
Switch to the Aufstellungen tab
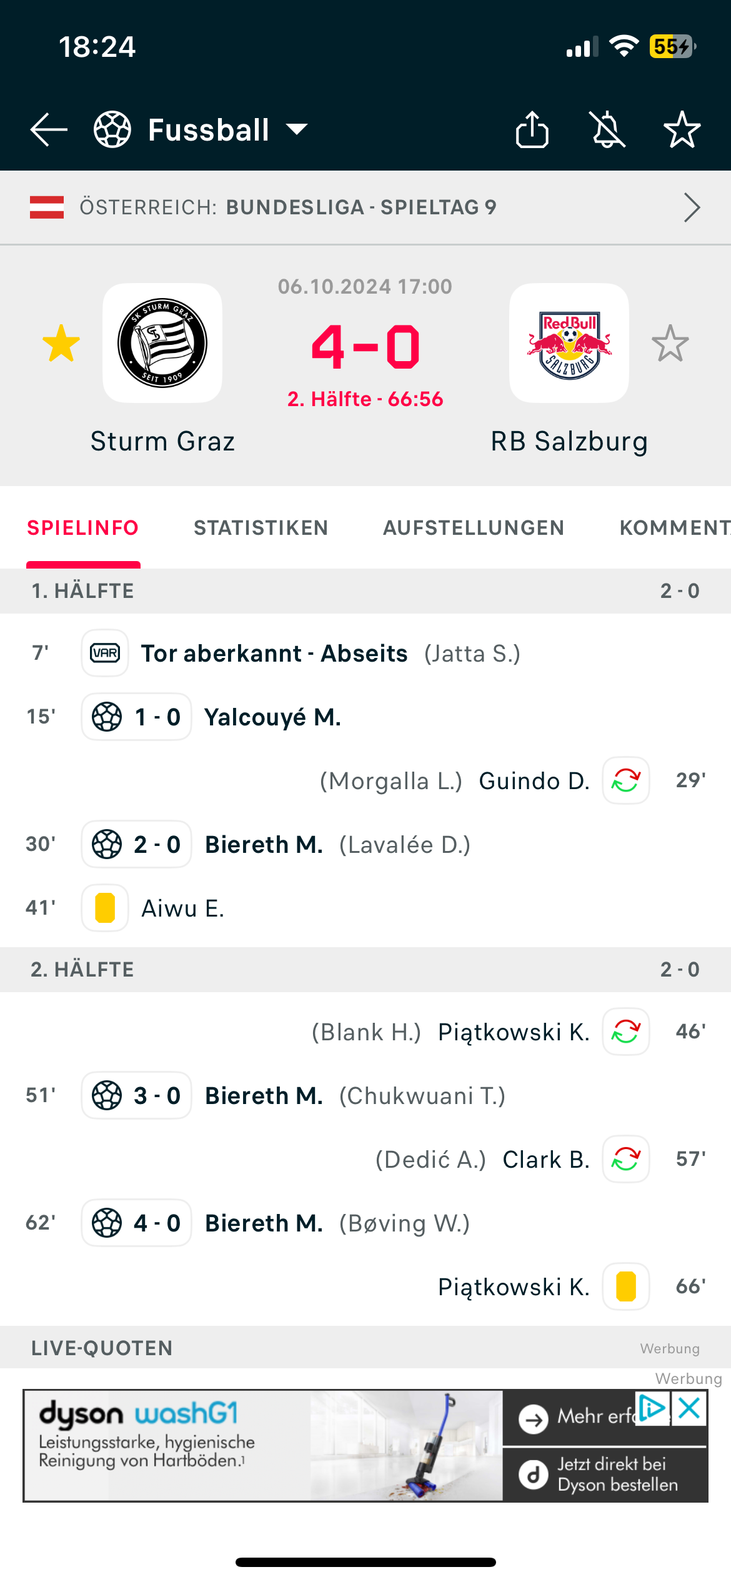pyautogui.click(x=474, y=528)
